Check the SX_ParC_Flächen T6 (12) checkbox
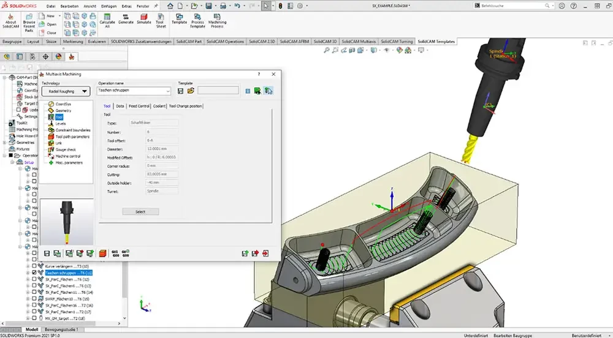 point(34,279)
